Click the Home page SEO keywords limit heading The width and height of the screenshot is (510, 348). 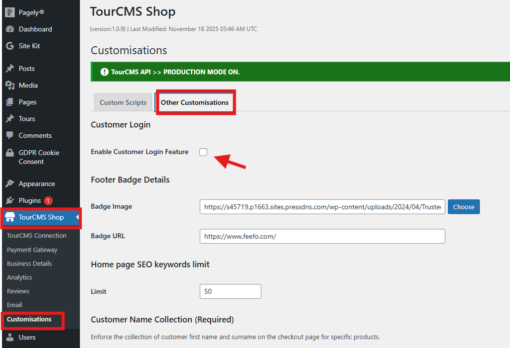tap(150, 264)
